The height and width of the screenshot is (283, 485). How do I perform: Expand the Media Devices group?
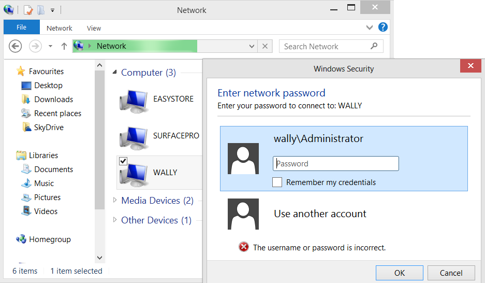(115, 201)
